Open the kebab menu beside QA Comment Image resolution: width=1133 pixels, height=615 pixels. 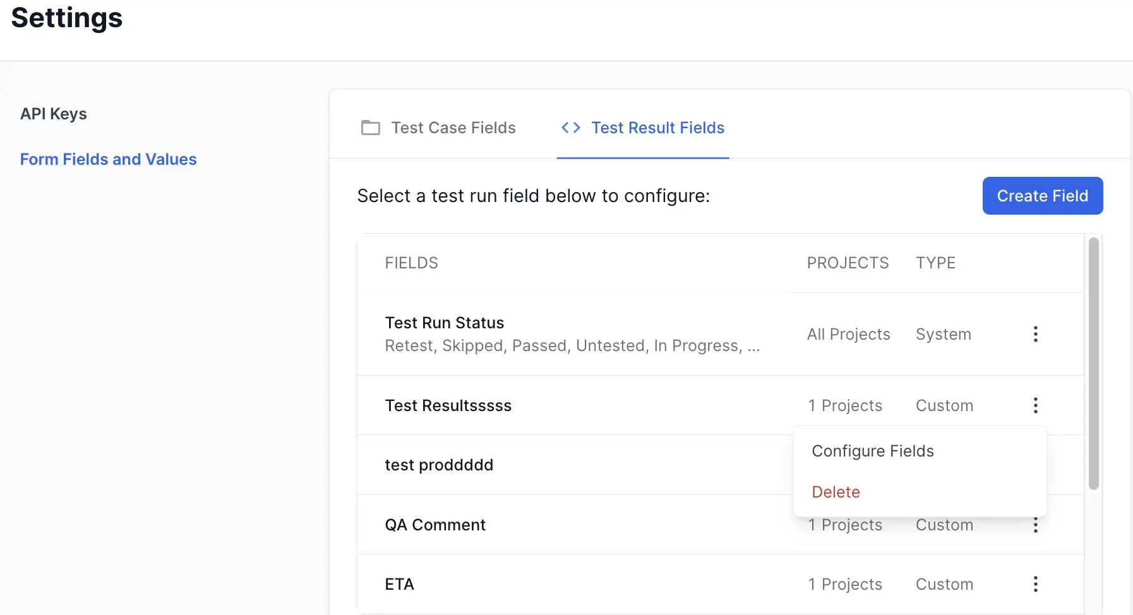pyautogui.click(x=1035, y=525)
